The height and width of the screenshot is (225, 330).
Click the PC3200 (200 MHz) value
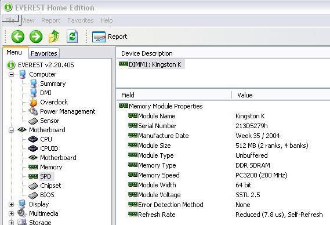tap(262, 175)
